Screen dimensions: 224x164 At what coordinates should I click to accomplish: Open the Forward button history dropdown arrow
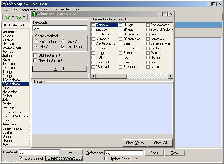point(24,17)
